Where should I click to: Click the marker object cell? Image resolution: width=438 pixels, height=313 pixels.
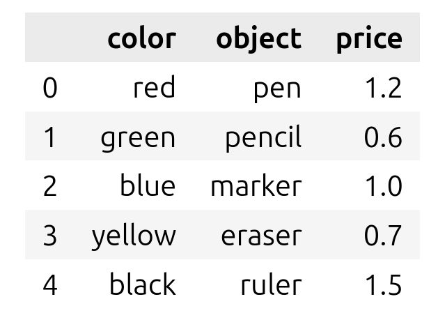pos(256,186)
